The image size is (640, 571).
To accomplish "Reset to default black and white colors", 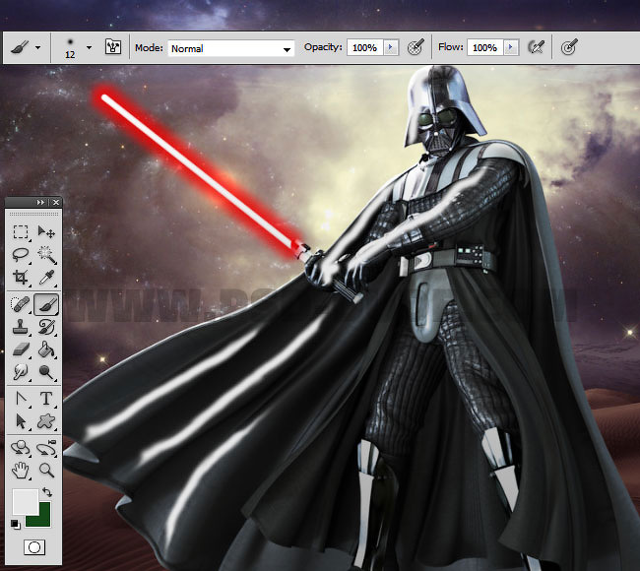I will click(x=15, y=524).
